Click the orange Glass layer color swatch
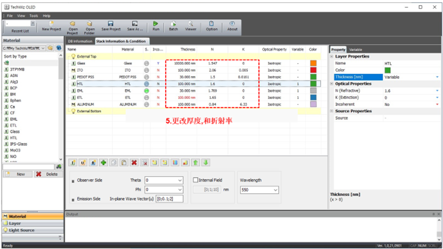 (313, 63)
